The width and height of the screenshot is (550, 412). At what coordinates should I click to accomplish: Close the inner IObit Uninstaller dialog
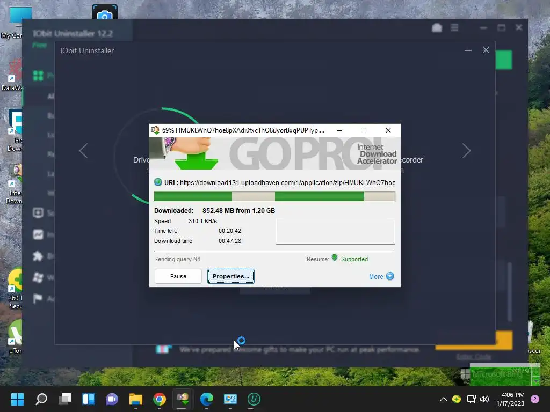pos(486,50)
